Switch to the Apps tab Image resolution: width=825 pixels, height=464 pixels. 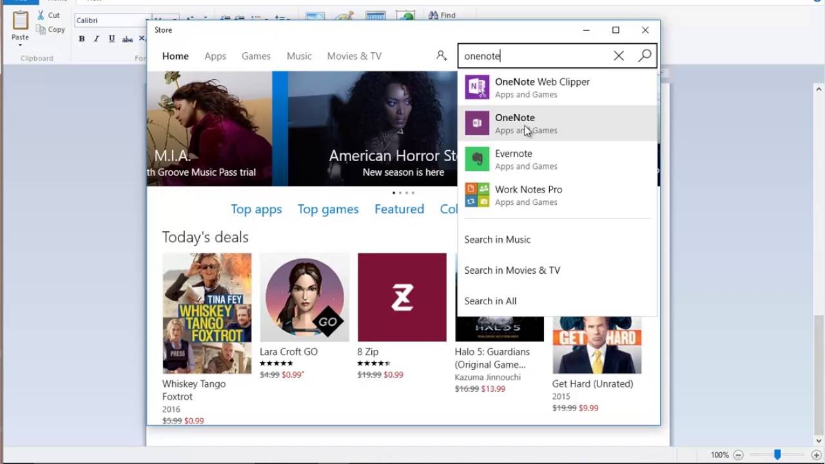215,56
